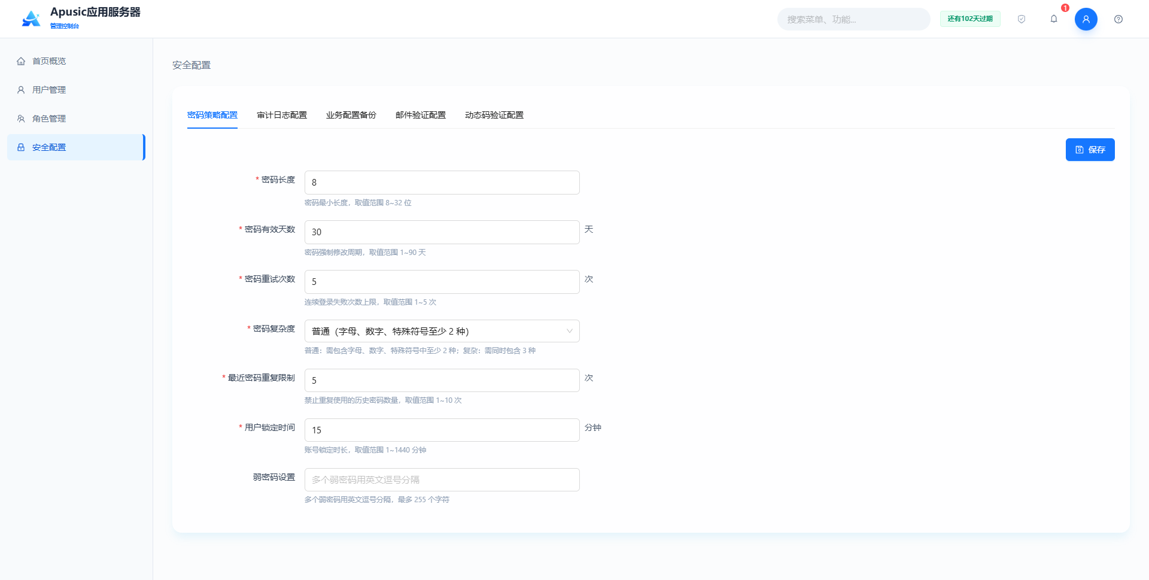Click the 管理控制台 subtitle text

pyautogui.click(x=65, y=26)
